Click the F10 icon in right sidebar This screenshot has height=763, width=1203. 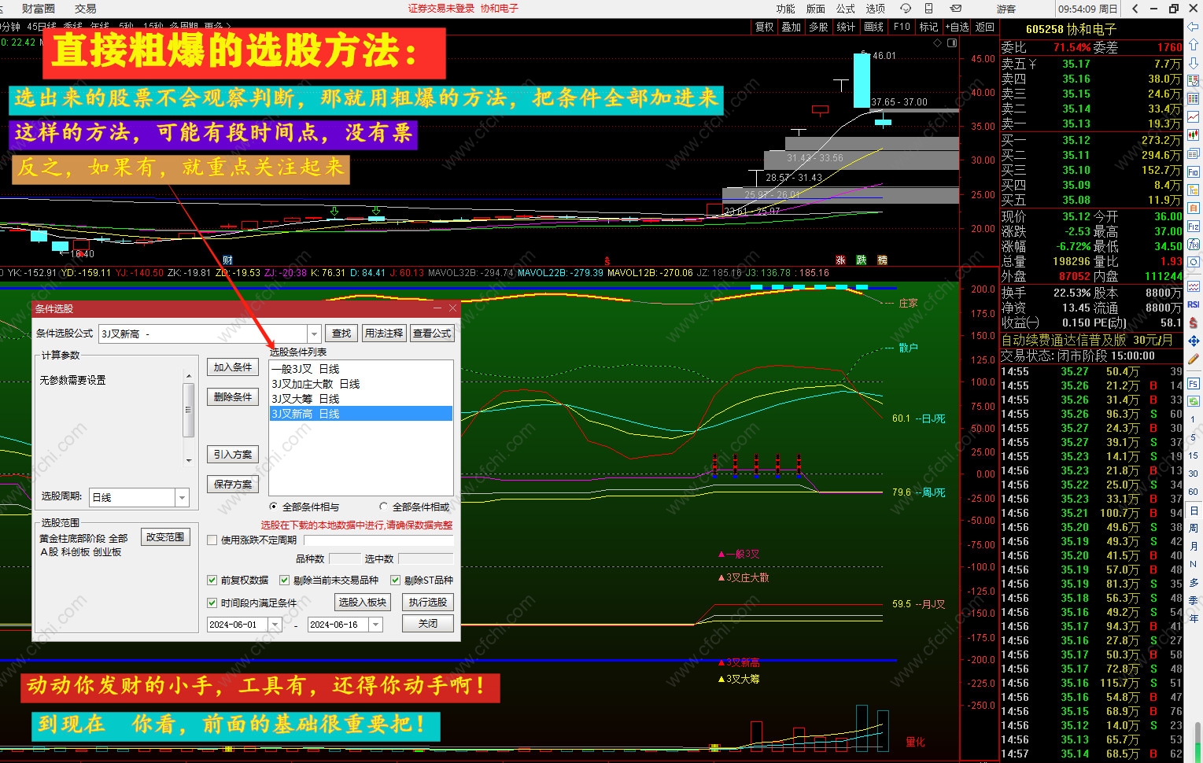(1194, 171)
